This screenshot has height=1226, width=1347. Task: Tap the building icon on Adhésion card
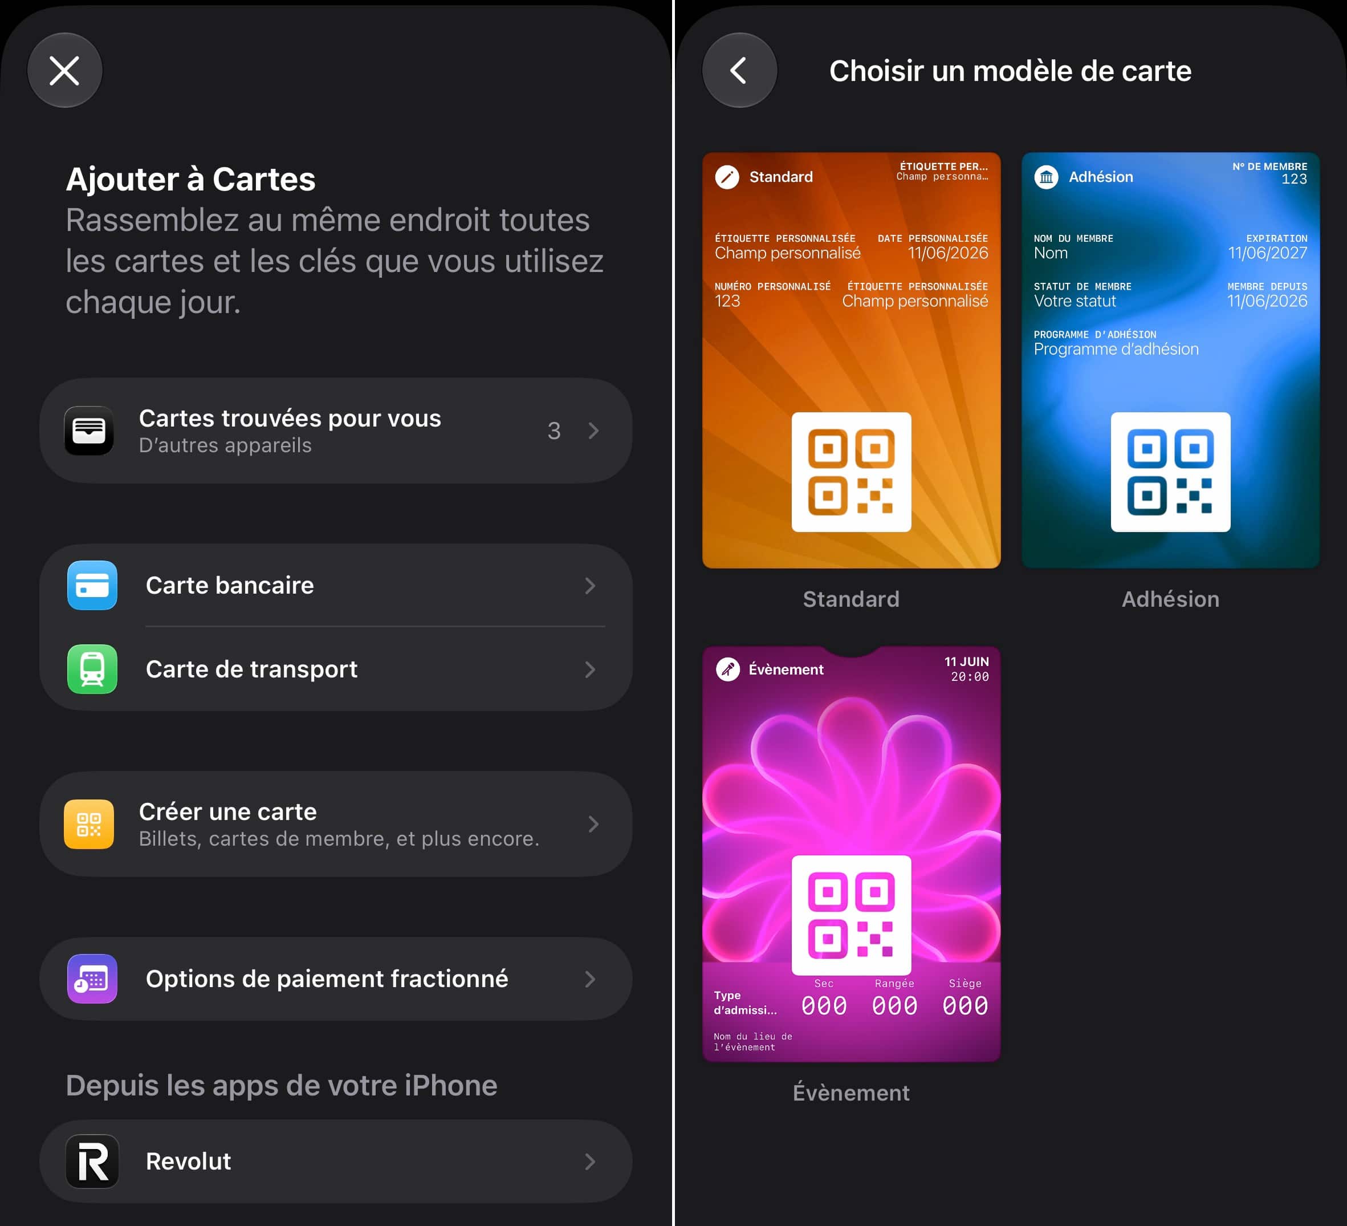[1047, 177]
